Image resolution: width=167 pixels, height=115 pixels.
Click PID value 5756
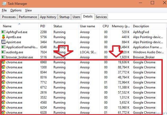[x=43, y=37]
